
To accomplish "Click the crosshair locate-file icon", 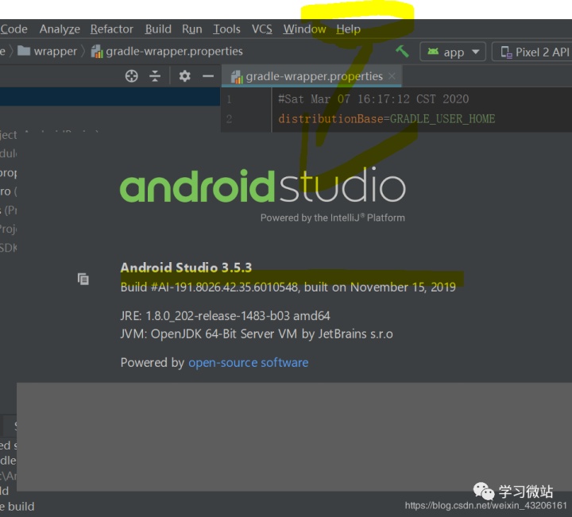I will tap(131, 76).
